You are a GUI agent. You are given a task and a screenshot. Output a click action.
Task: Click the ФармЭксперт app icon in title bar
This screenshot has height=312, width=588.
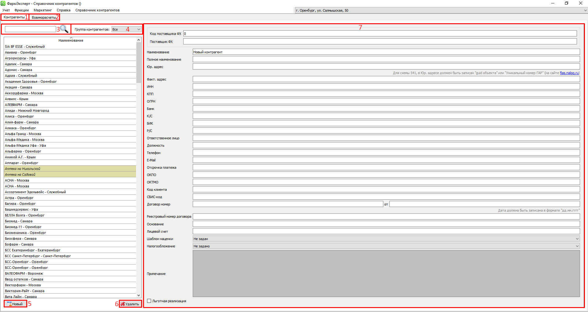3,3
